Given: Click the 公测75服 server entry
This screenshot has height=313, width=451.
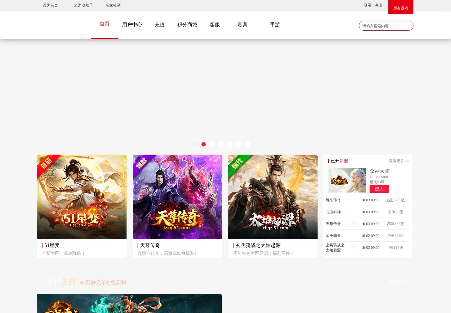Looking at the screenshot, I should pyautogui.click(x=396, y=212).
